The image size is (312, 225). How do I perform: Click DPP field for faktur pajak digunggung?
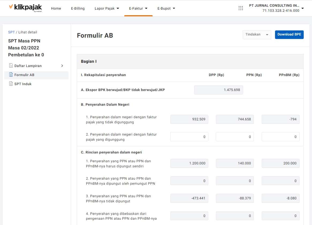click(189, 137)
